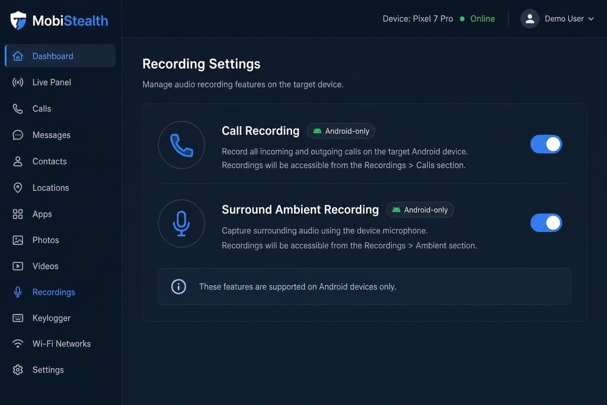This screenshot has height=405, width=607.
Task: Open the Apps label in sidebar
Action: 42,214
